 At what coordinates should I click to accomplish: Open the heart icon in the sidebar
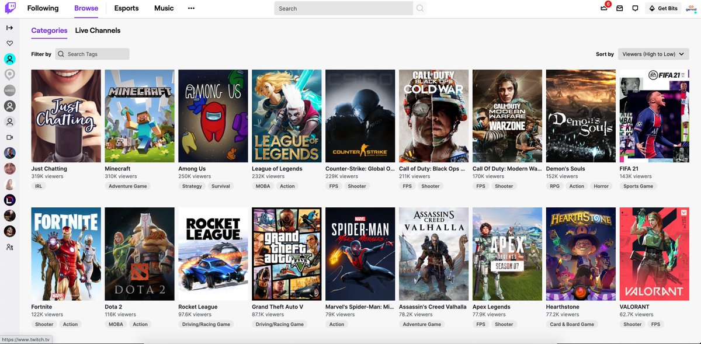[9, 43]
